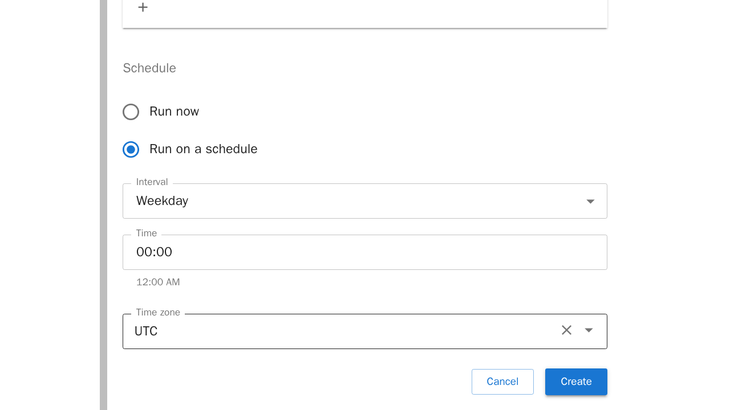
Task: Click the 12:00 AM helper text
Action: pos(158,282)
